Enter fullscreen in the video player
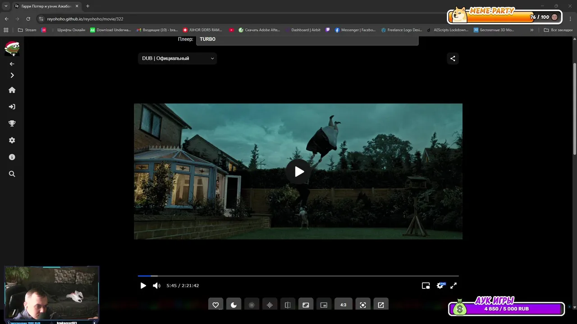 tap(453, 286)
